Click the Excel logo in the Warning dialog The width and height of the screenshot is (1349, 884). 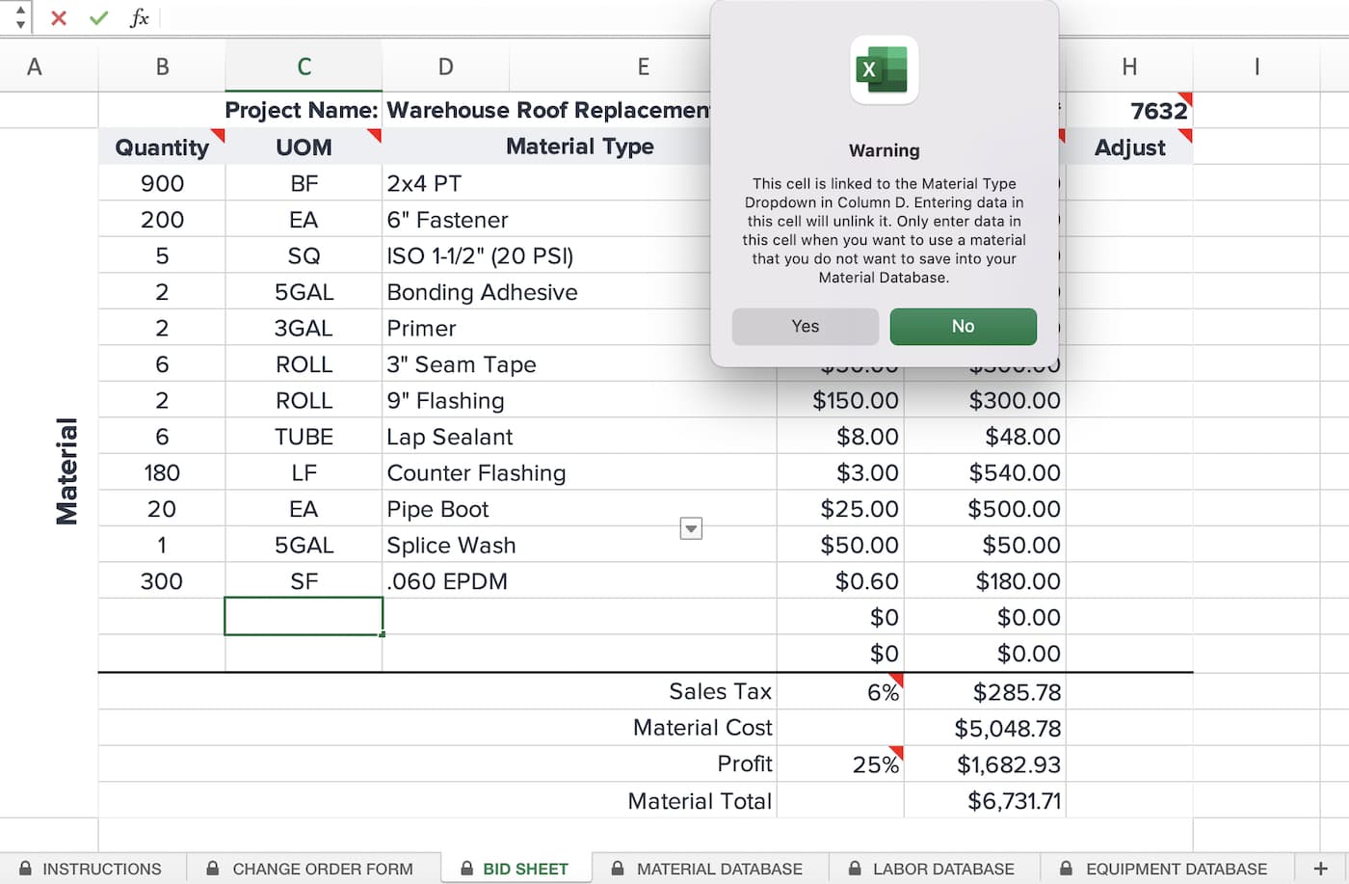[x=884, y=69]
